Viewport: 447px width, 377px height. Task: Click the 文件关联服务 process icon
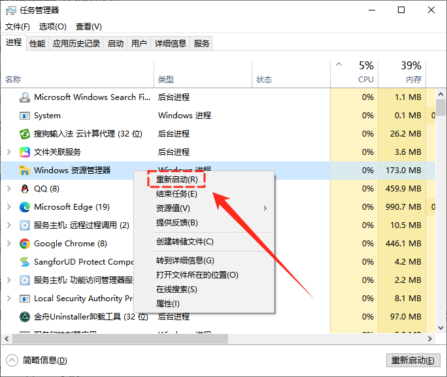click(x=25, y=152)
